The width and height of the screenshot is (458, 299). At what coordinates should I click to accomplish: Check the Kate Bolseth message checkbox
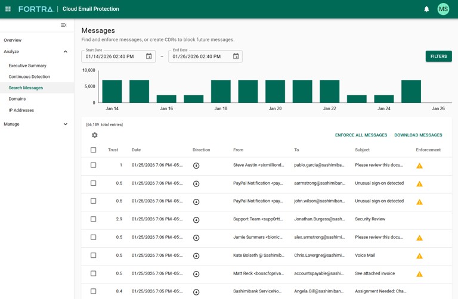tap(93, 256)
